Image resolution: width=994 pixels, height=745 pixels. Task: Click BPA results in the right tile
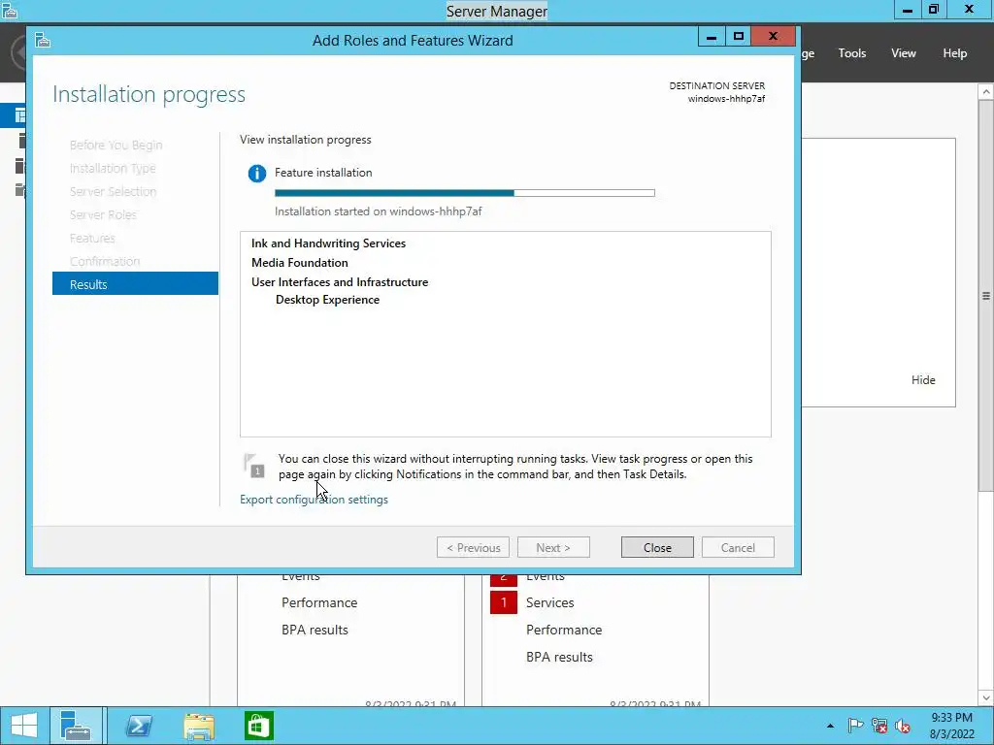pyautogui.click(x=560, y=657)
